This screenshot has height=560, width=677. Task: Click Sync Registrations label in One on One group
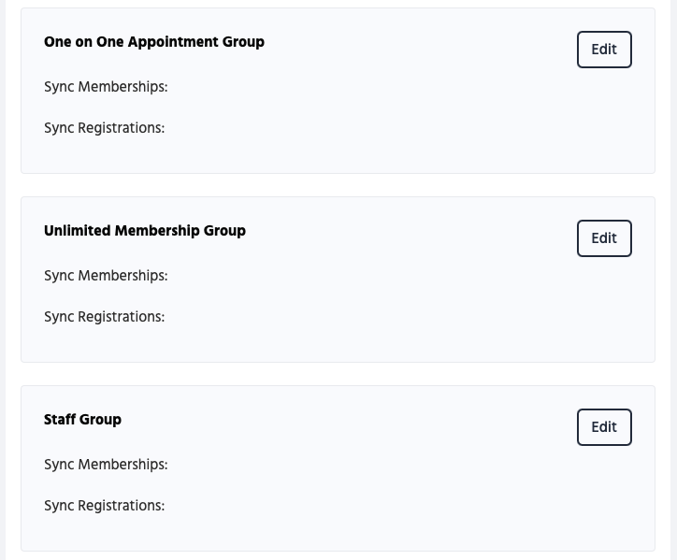pos(104,128)
